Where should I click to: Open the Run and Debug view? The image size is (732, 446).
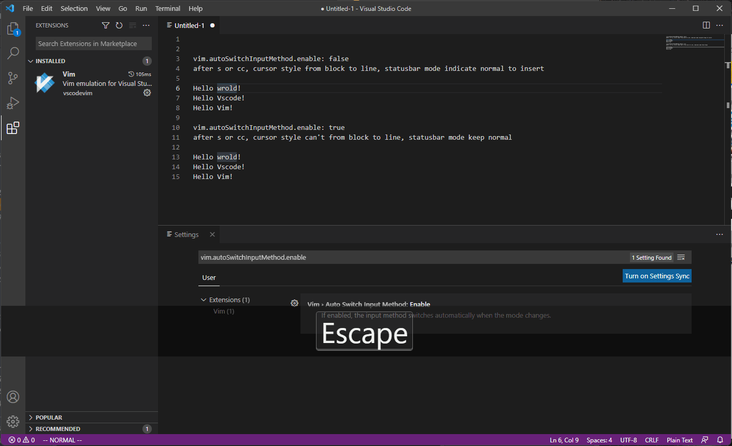click(x=13, y=103)
